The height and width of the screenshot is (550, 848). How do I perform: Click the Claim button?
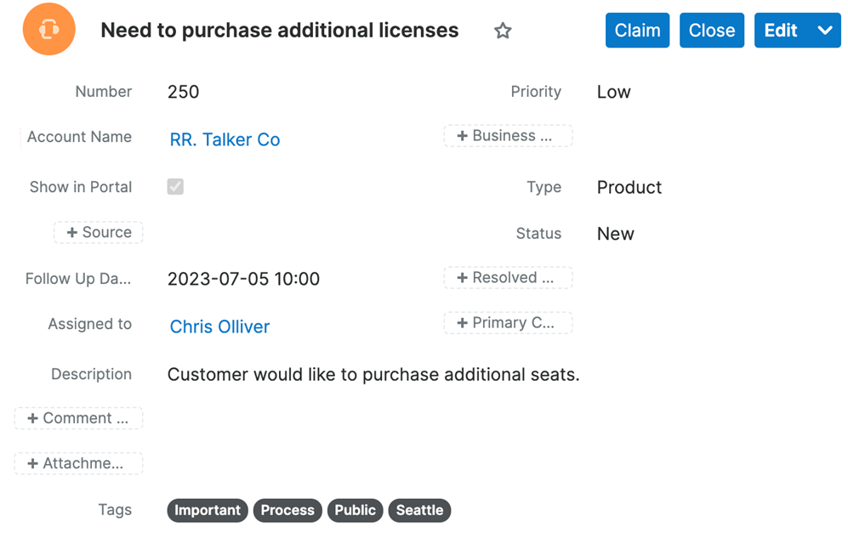[x=637, y=31]
